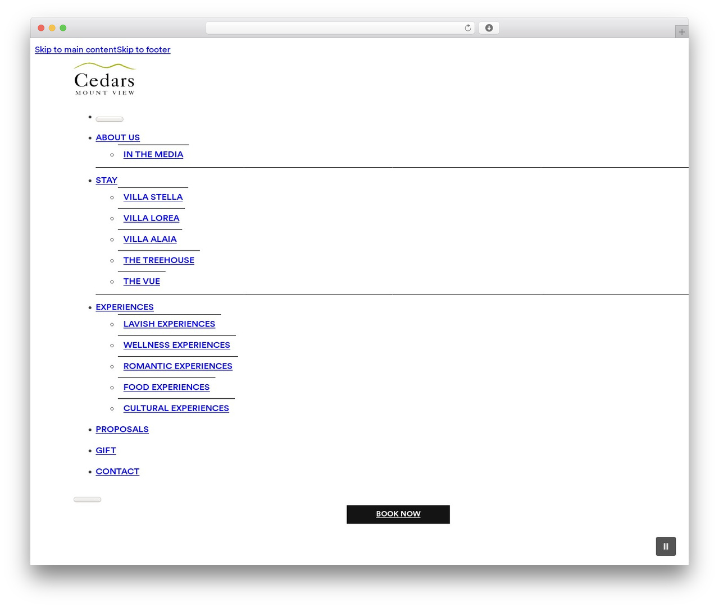The width and height of the screenshot is (719, 608).
Task: Choose Food Experiences
Action: [167, 387]
